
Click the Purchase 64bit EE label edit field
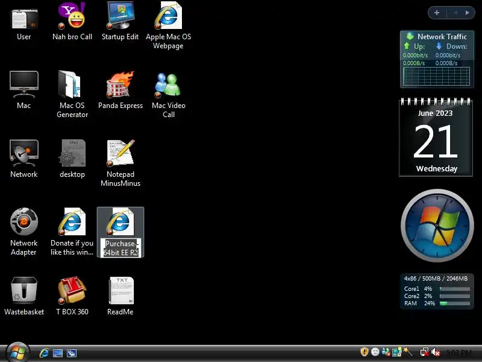coord(120,248)
